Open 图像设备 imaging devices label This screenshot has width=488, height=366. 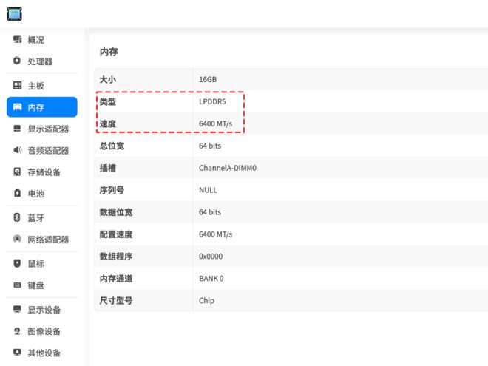click(44, 331)
